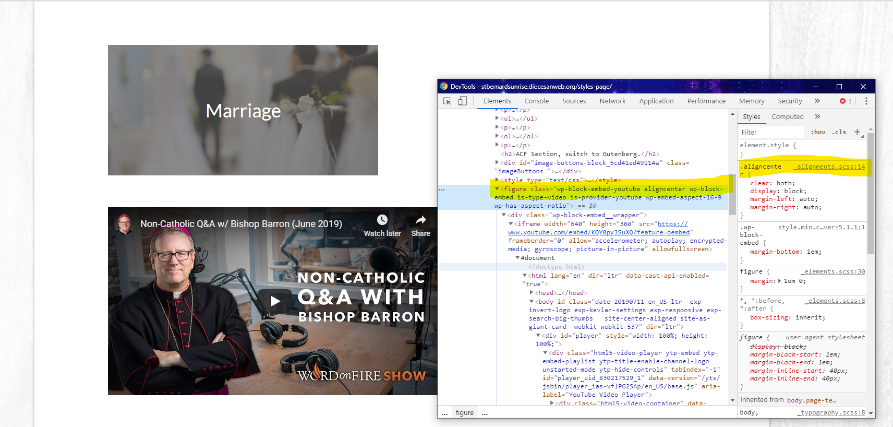Viewport: 893px width, 427px height.
Task: Open the _alignments.scss:14 source link
Action: tap(829, 167)
